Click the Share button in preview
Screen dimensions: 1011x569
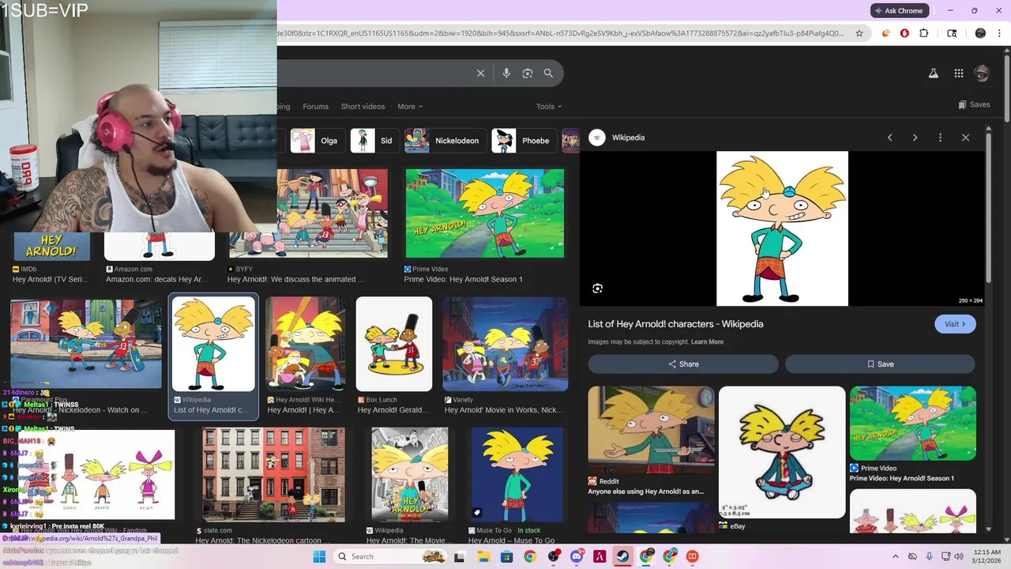(x=683, y=364)
